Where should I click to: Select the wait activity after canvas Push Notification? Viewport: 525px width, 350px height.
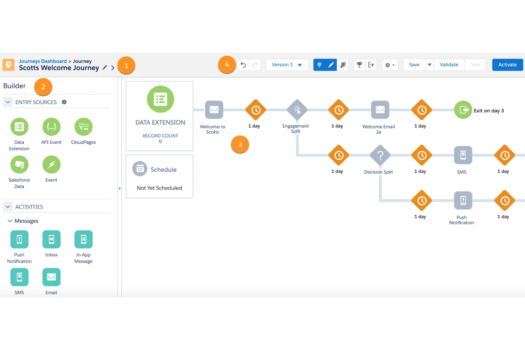(x=505, y=201)
